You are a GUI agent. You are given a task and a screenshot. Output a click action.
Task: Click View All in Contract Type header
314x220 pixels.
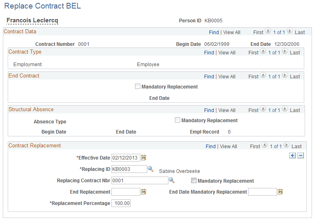[x=227, y=53]
